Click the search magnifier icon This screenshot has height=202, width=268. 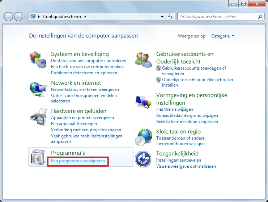tap(260, 17)
